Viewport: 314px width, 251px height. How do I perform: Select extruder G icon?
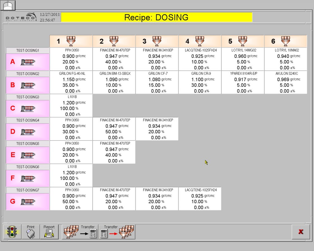pyautogui.click(x=28, y=202)
